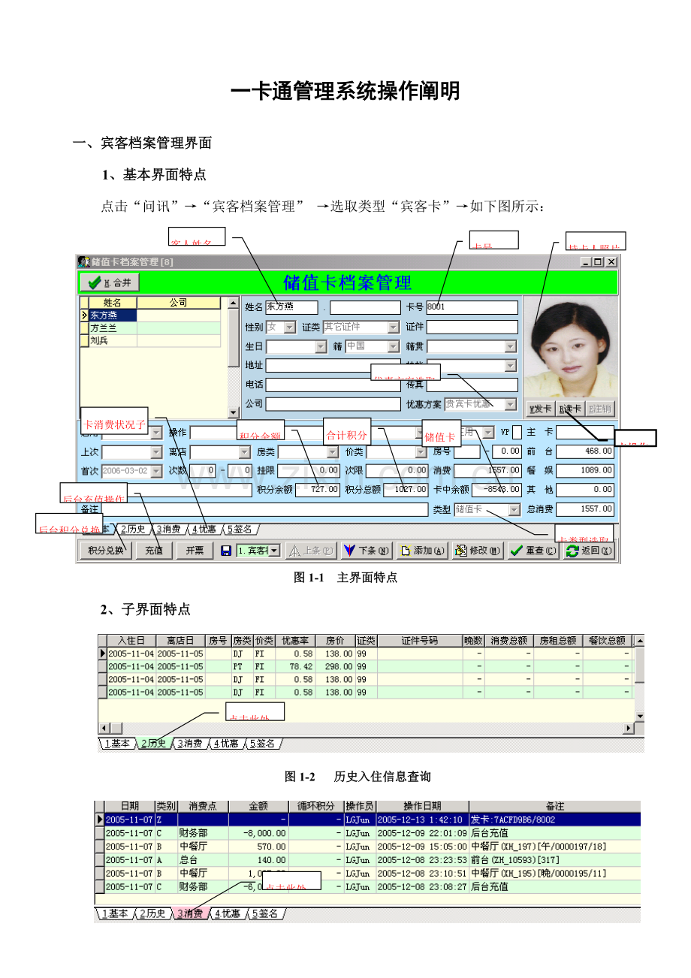
Task: Open the 离店 dropdown
Action: tap(244, 452)
